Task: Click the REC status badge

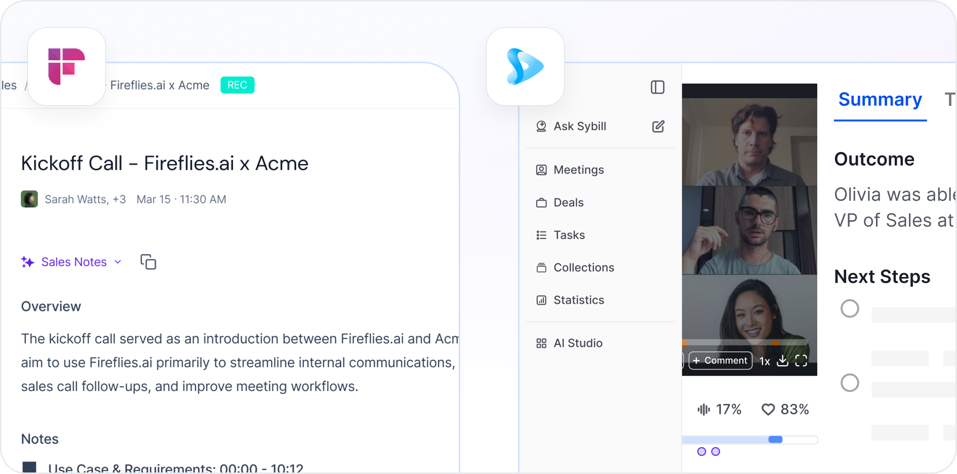Action: pos(237,85)
